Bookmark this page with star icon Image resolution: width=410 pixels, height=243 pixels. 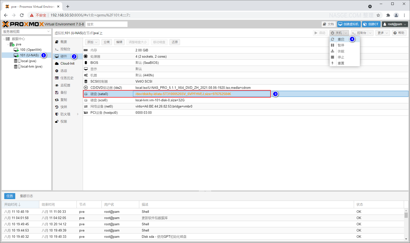click(x=378, y=15)
